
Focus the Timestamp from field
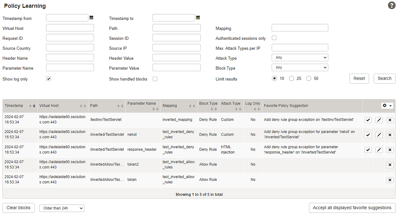click(67, 18)
